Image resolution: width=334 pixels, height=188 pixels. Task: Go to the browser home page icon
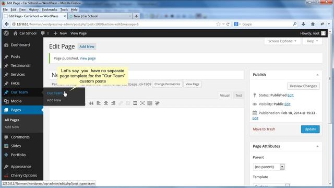(313, 24)
